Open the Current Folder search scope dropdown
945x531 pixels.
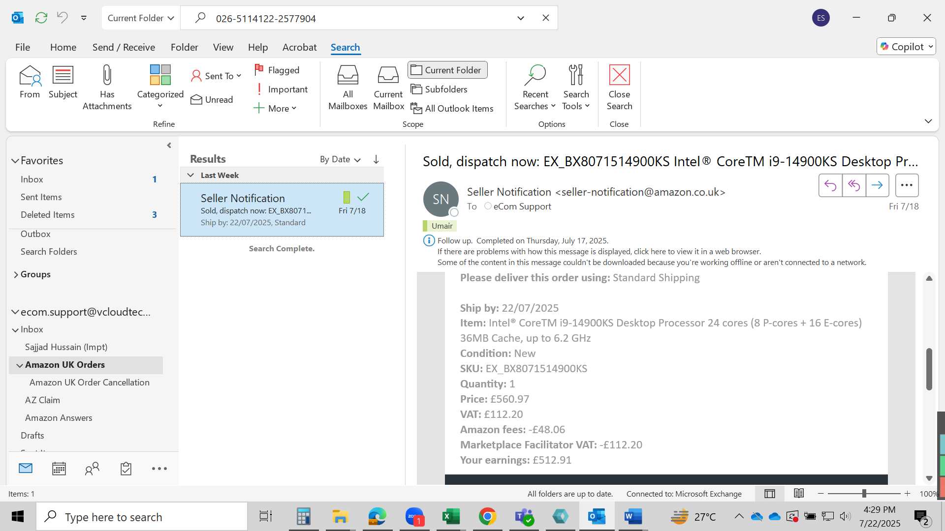tap(141, 18)
